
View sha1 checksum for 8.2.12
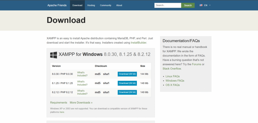[x=106, y=92]
